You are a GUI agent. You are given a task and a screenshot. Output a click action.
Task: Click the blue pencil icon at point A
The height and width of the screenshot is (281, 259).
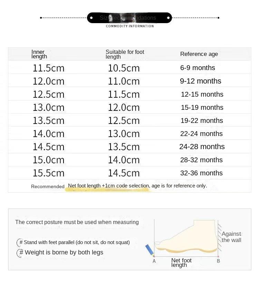coord(150,250)
